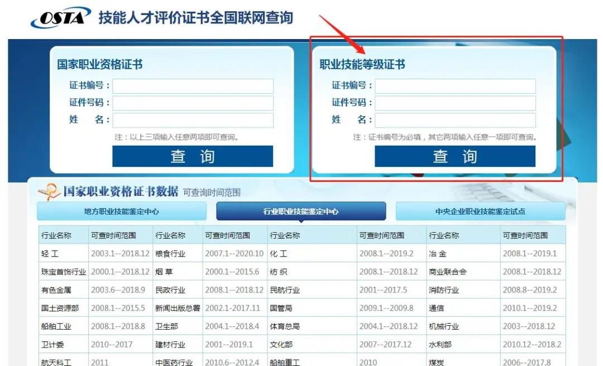Image resolution: width=603 pixels, height=366 pixels.
Task: Select 行业职业技能鉴定中心 tab
Action: 301,211
